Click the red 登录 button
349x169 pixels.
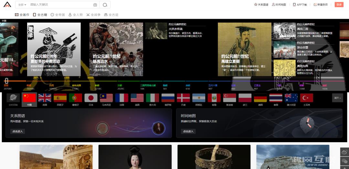339,5
